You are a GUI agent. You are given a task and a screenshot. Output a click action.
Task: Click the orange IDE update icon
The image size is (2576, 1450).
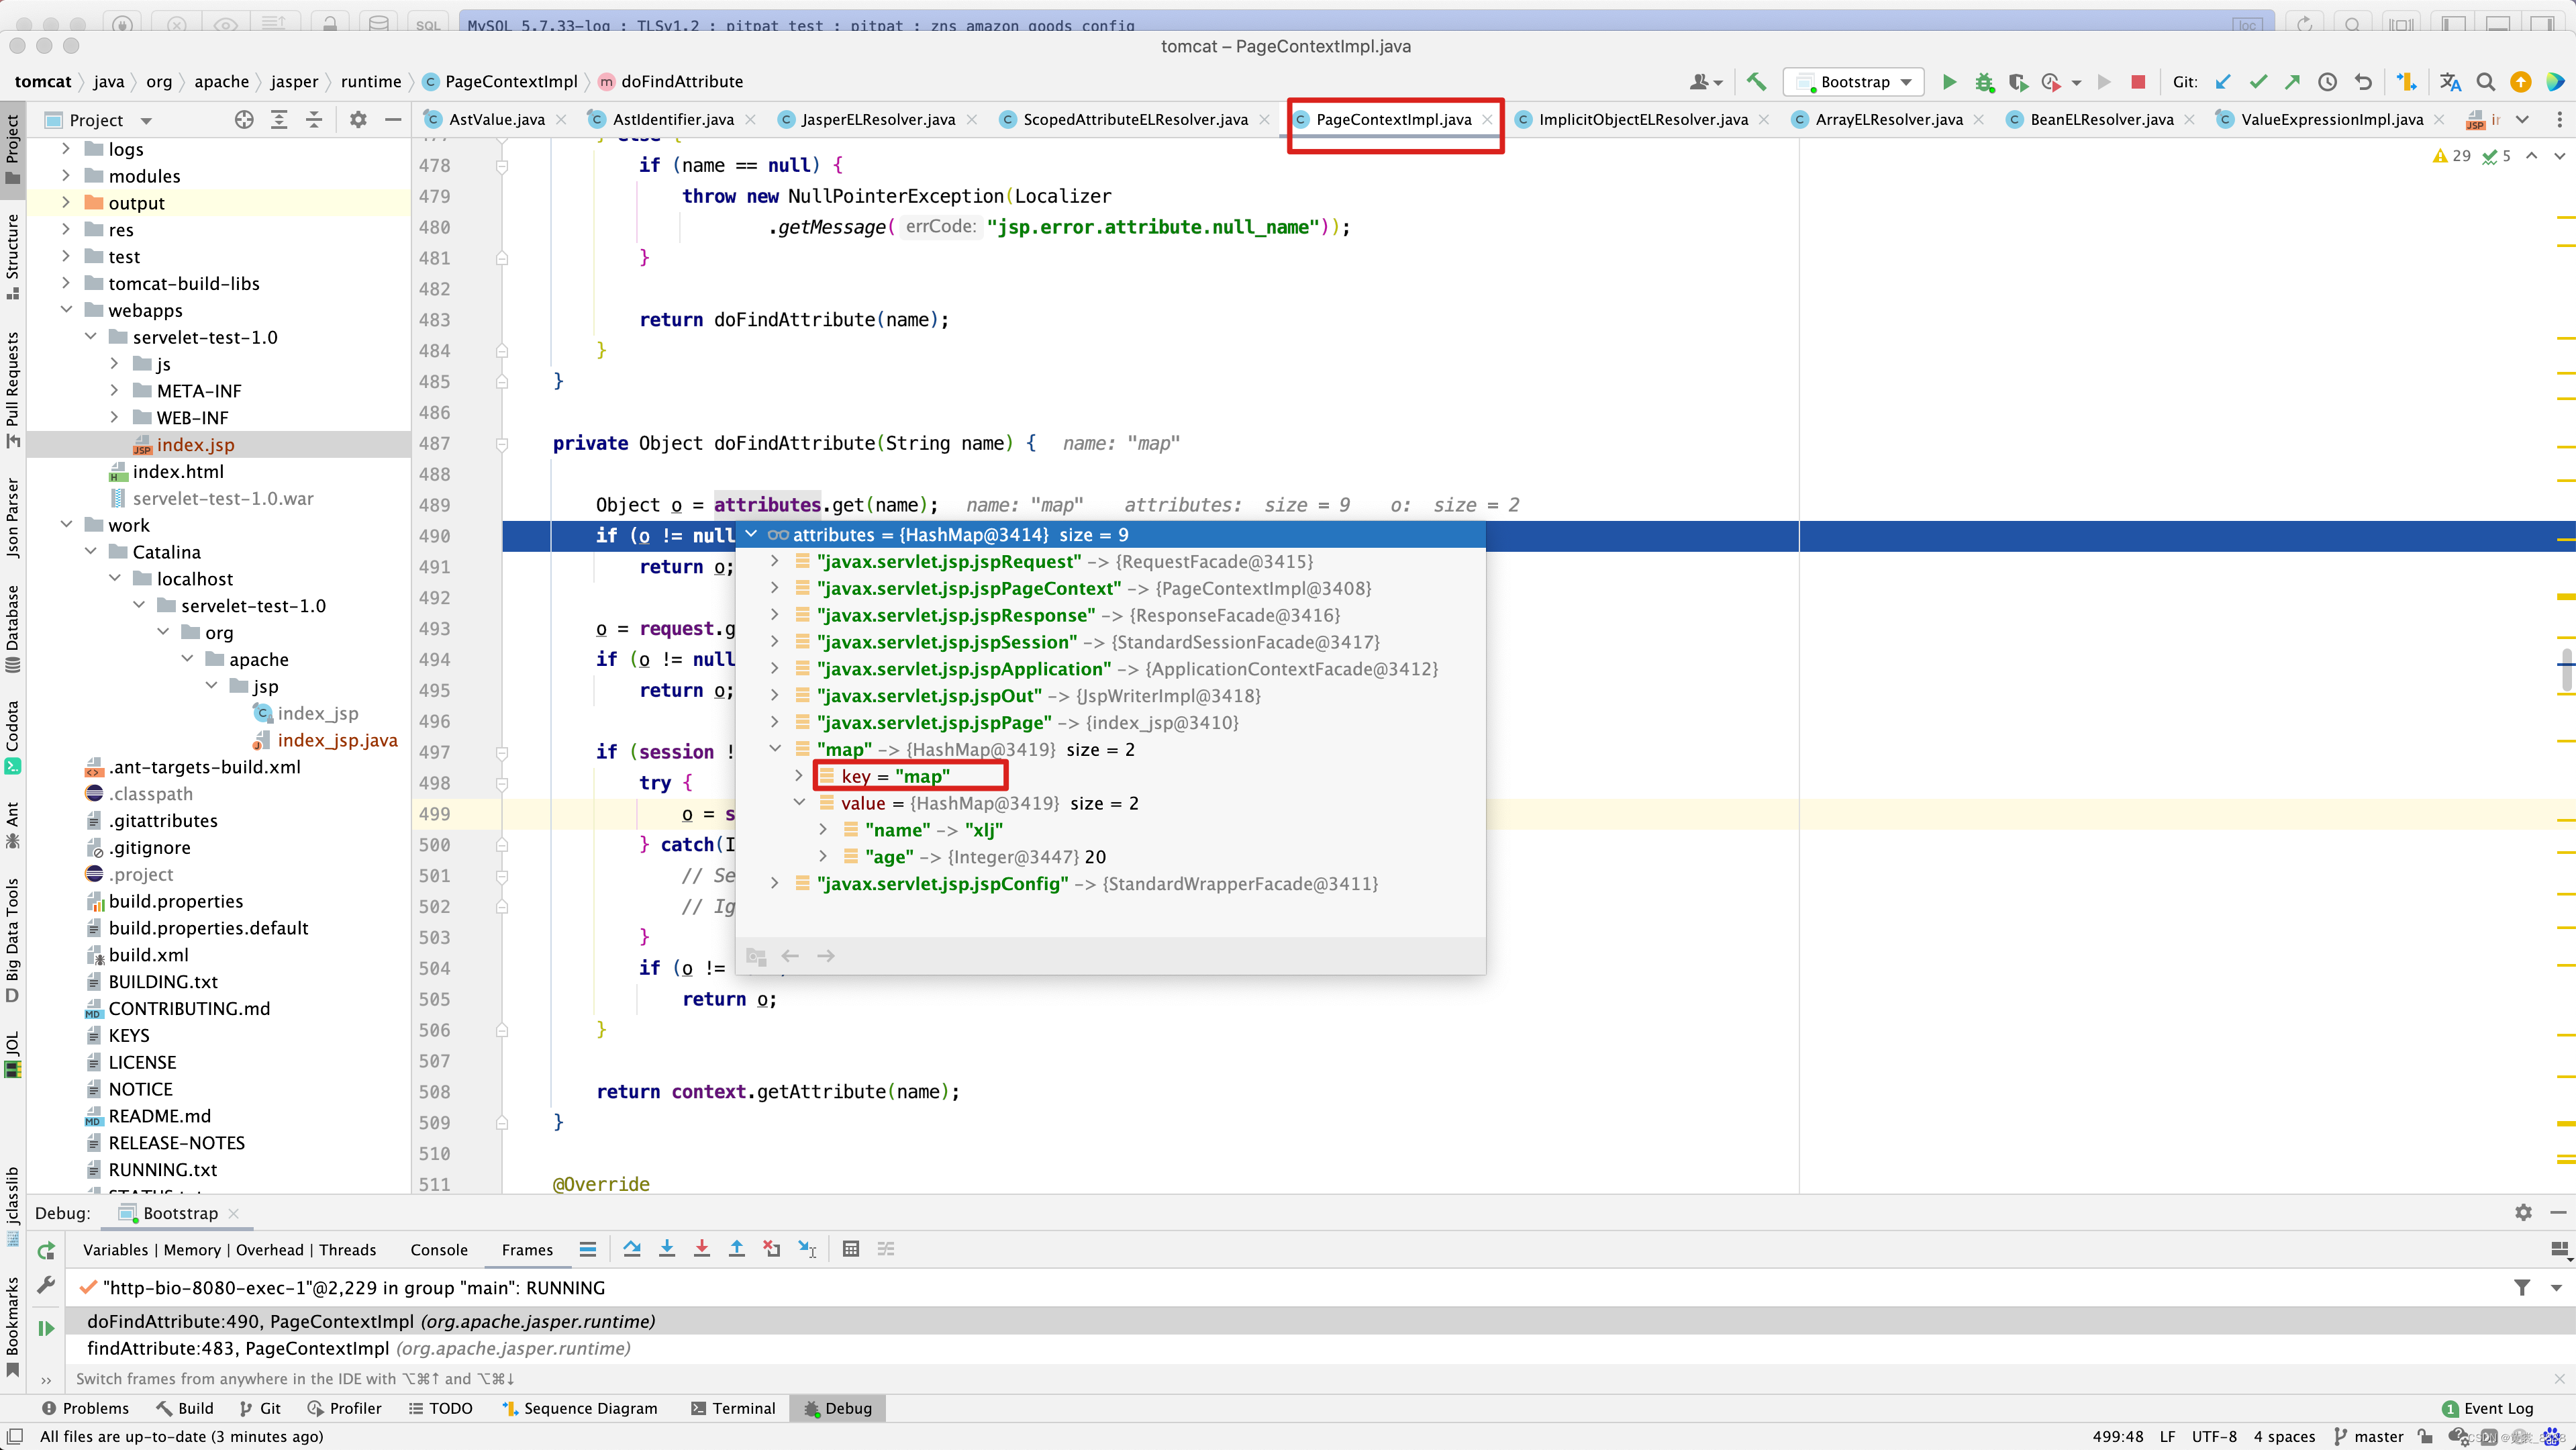2520,82
